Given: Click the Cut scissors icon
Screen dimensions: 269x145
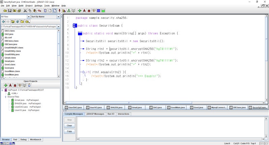Looking at the screenshot, I should 25,10.
